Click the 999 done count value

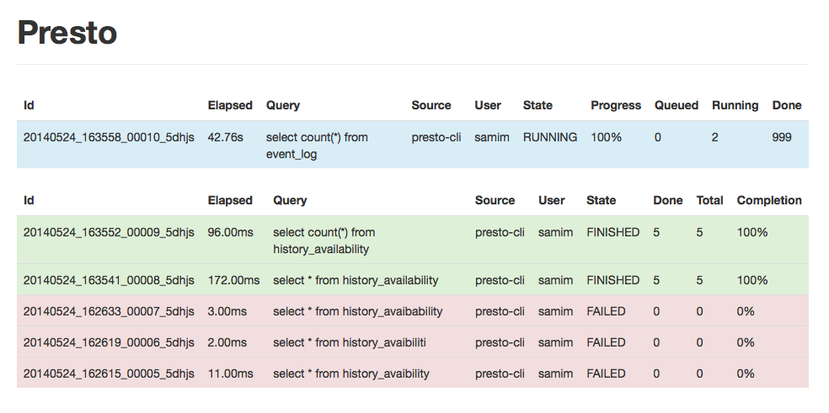782,137
